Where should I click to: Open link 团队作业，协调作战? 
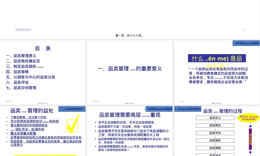click(x=27, y=129)
